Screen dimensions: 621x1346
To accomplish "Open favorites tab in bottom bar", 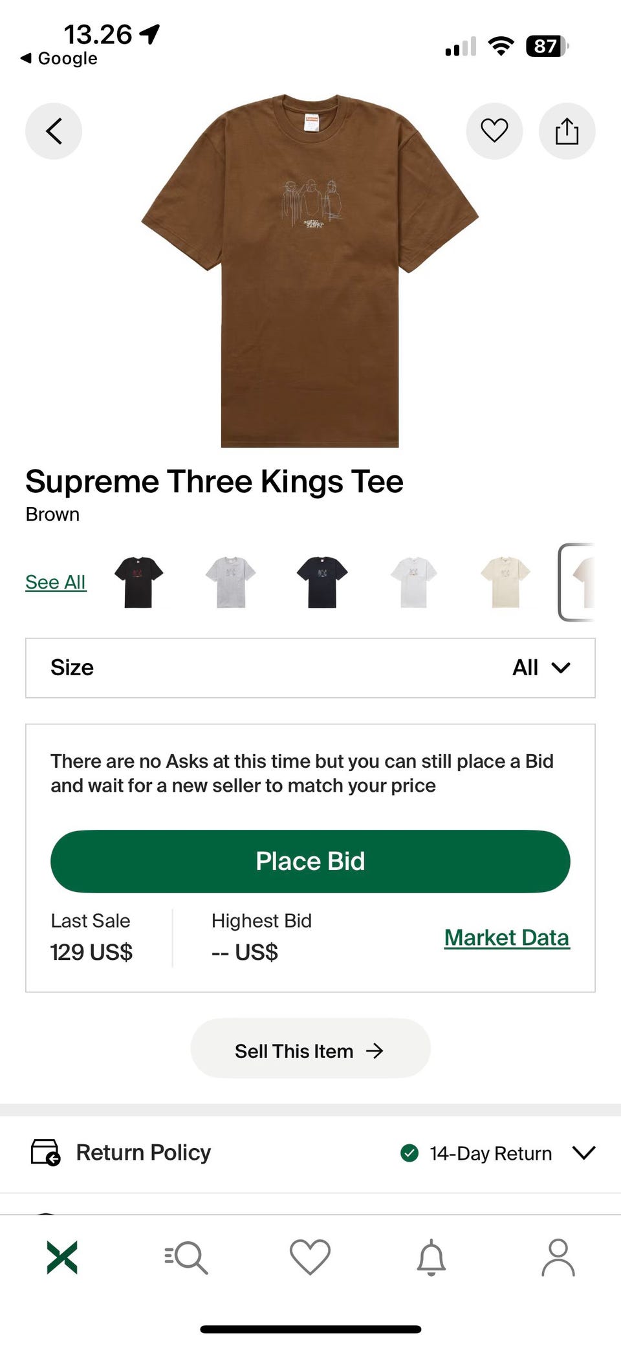I will [310, 1257].
